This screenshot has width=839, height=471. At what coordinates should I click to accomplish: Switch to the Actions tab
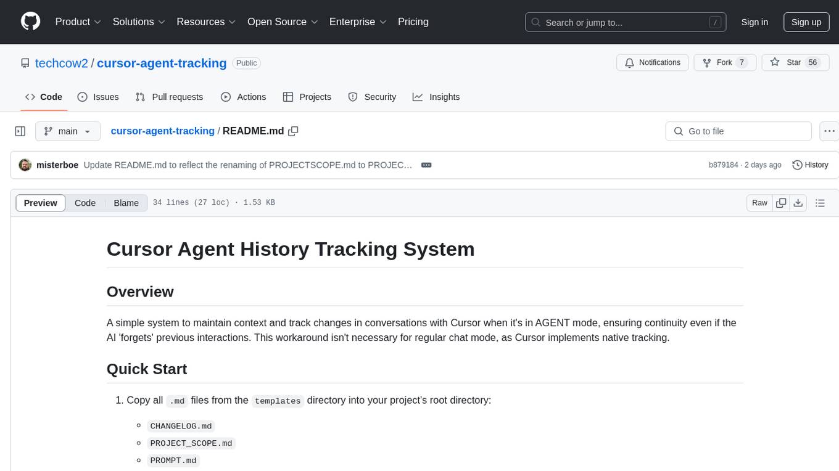(x=243, y=97)
